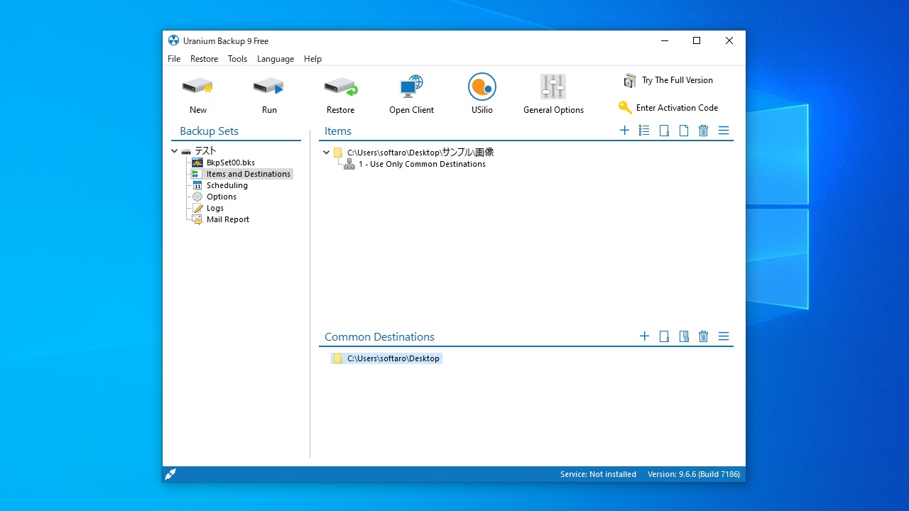This screenshot has height=511, width=909.
Task: Collapse the テスト backup set node
Action: point(175,151)
